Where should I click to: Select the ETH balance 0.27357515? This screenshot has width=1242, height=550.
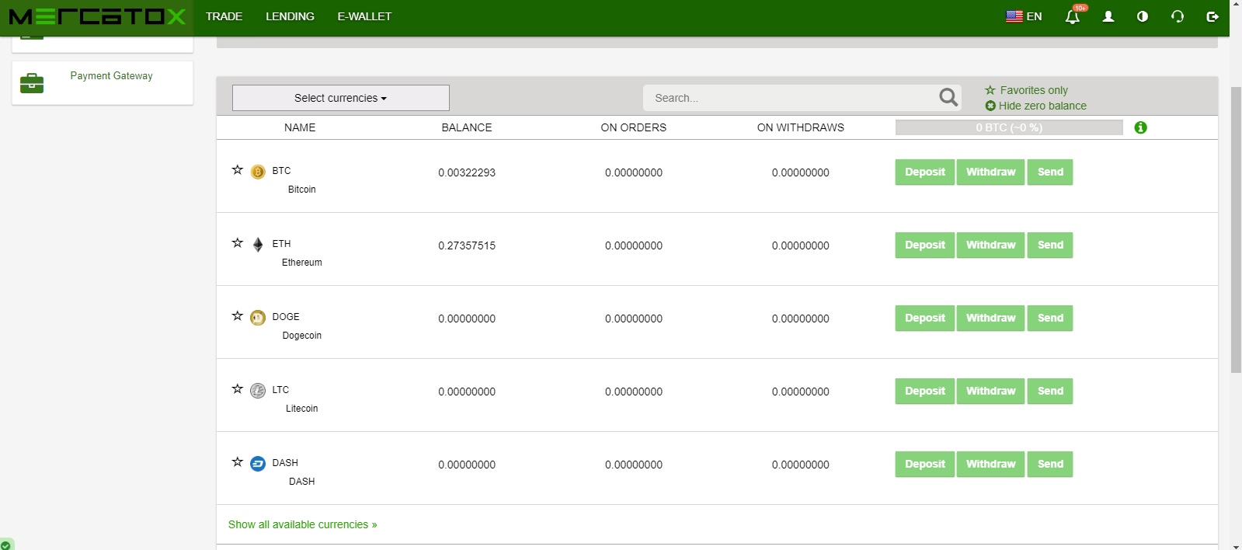click(467, 245)
